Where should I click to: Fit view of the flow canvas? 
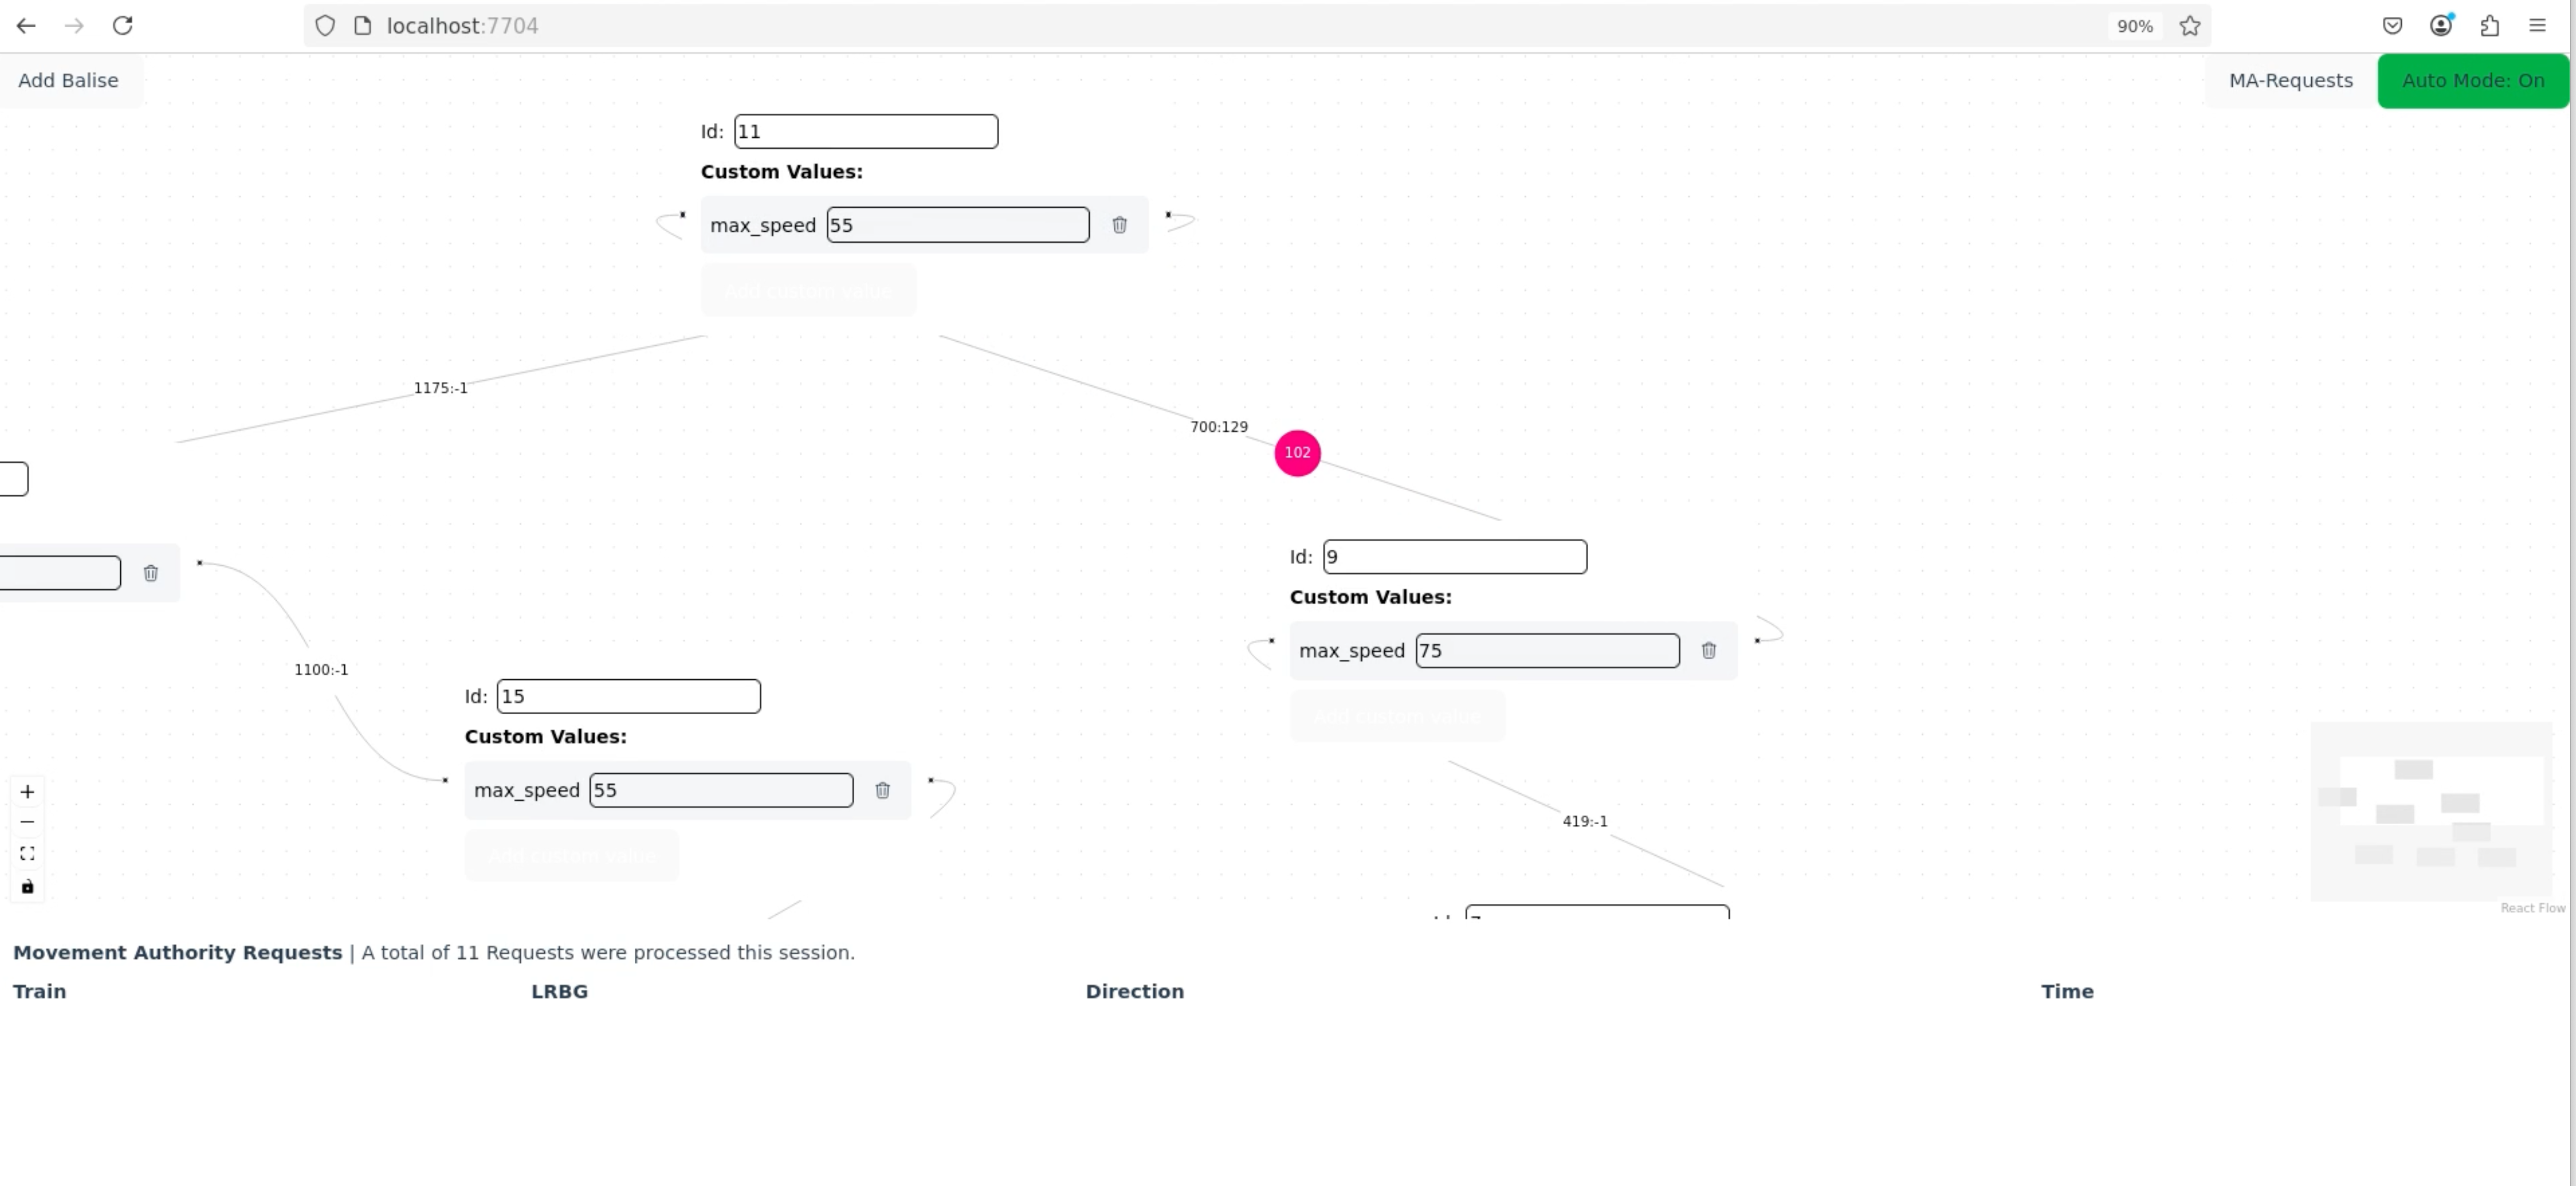point(27,853)
